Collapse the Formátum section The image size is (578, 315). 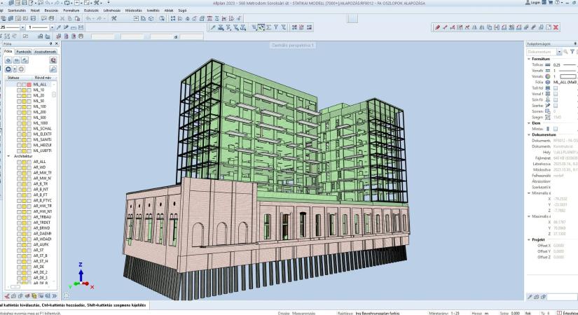[x=529, y=59]
